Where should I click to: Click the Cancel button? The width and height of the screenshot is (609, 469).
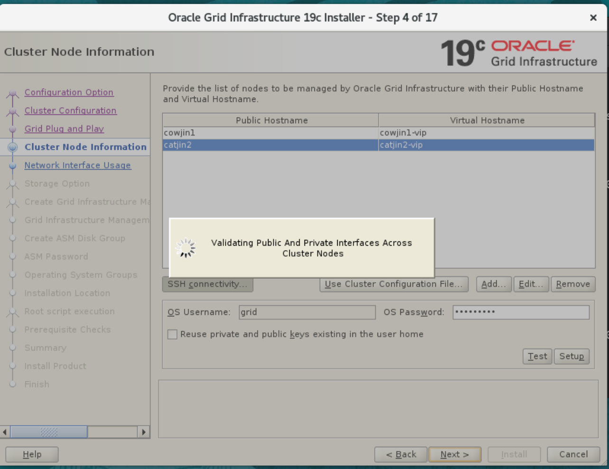pos(573,454)
